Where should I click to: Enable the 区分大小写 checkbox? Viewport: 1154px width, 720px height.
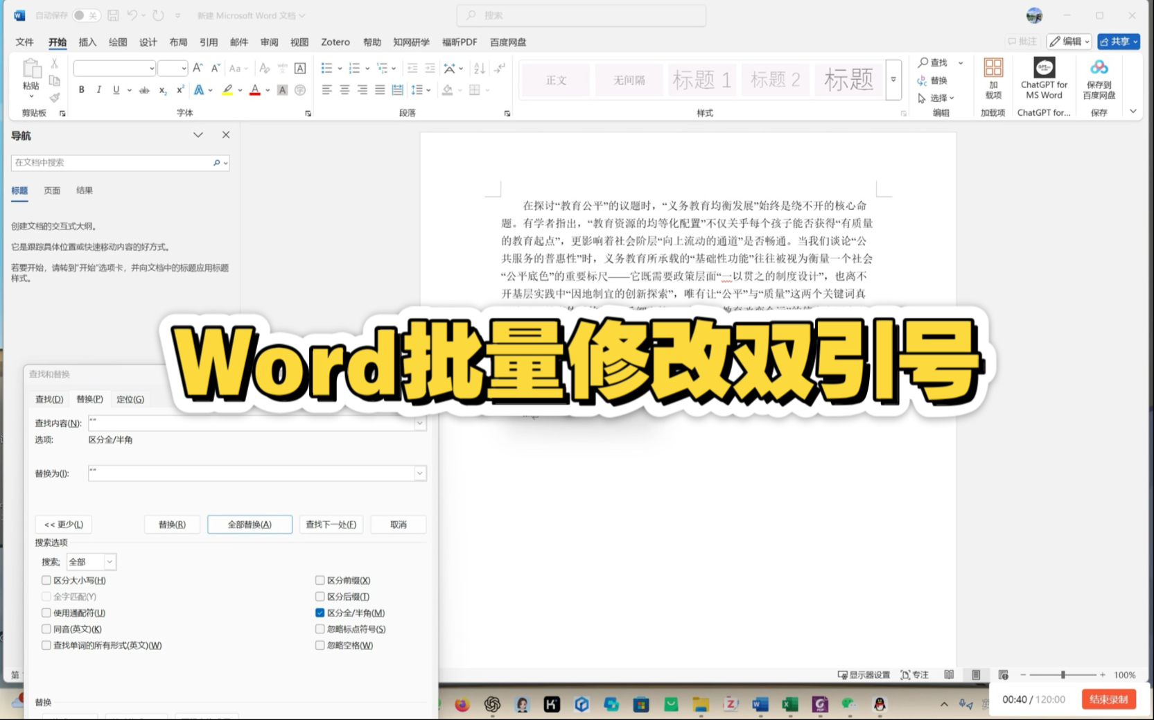pyautogui.click(x=46, y=580)
